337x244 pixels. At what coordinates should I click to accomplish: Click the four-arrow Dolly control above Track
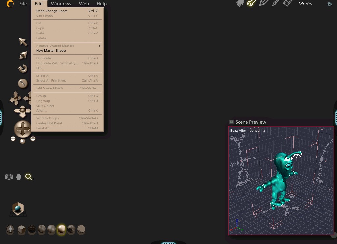23,111
